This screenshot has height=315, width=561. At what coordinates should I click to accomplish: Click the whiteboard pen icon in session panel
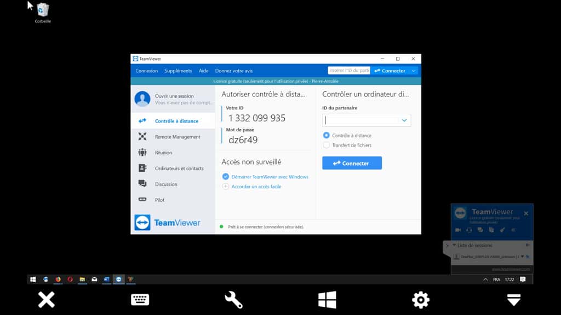(x=502, y=230)
